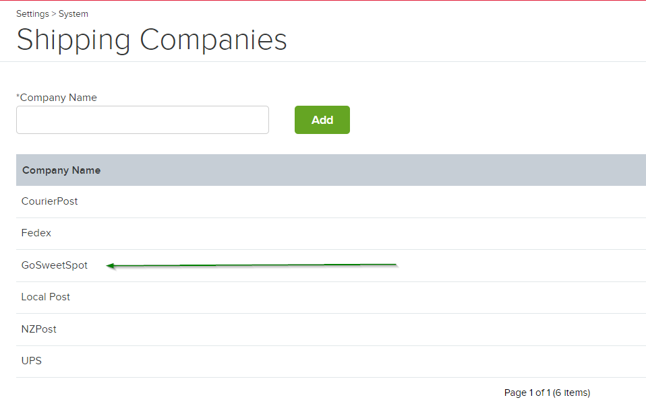Select the UPS row
Screen dimensions: 646x406
click(x=32, y=361)
